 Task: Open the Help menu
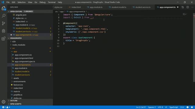[60, 2]
